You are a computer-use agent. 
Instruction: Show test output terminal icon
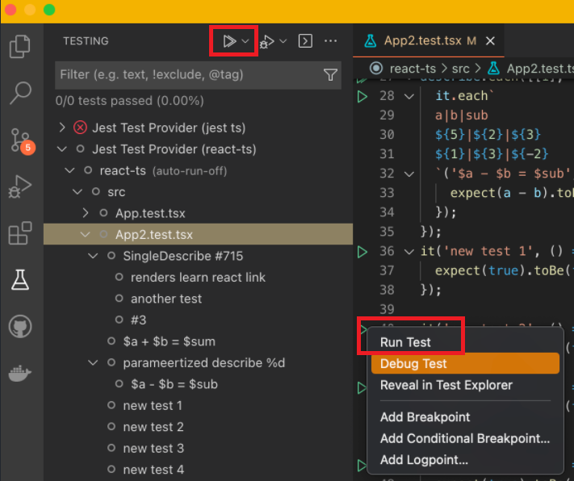click(305, 41)
